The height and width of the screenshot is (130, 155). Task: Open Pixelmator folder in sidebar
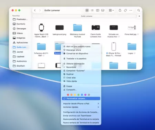(x=20, y=19)
